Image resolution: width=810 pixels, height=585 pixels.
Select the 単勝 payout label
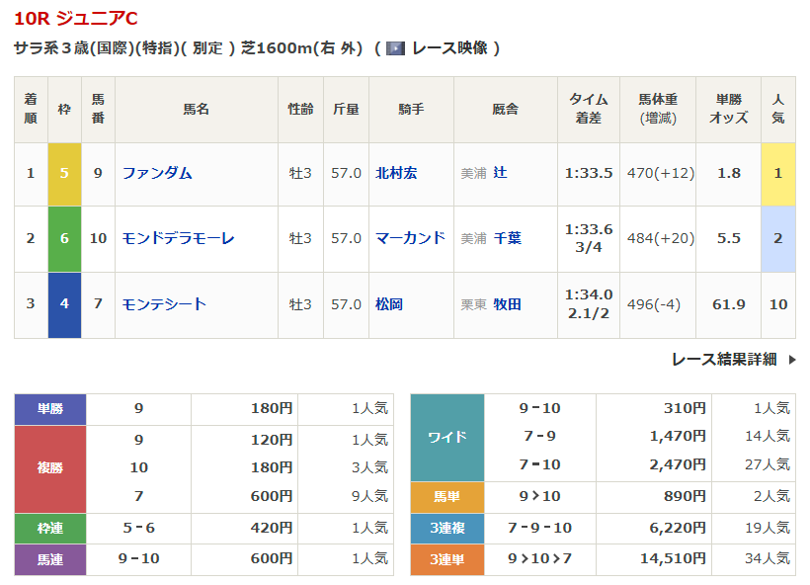point(50,408)
